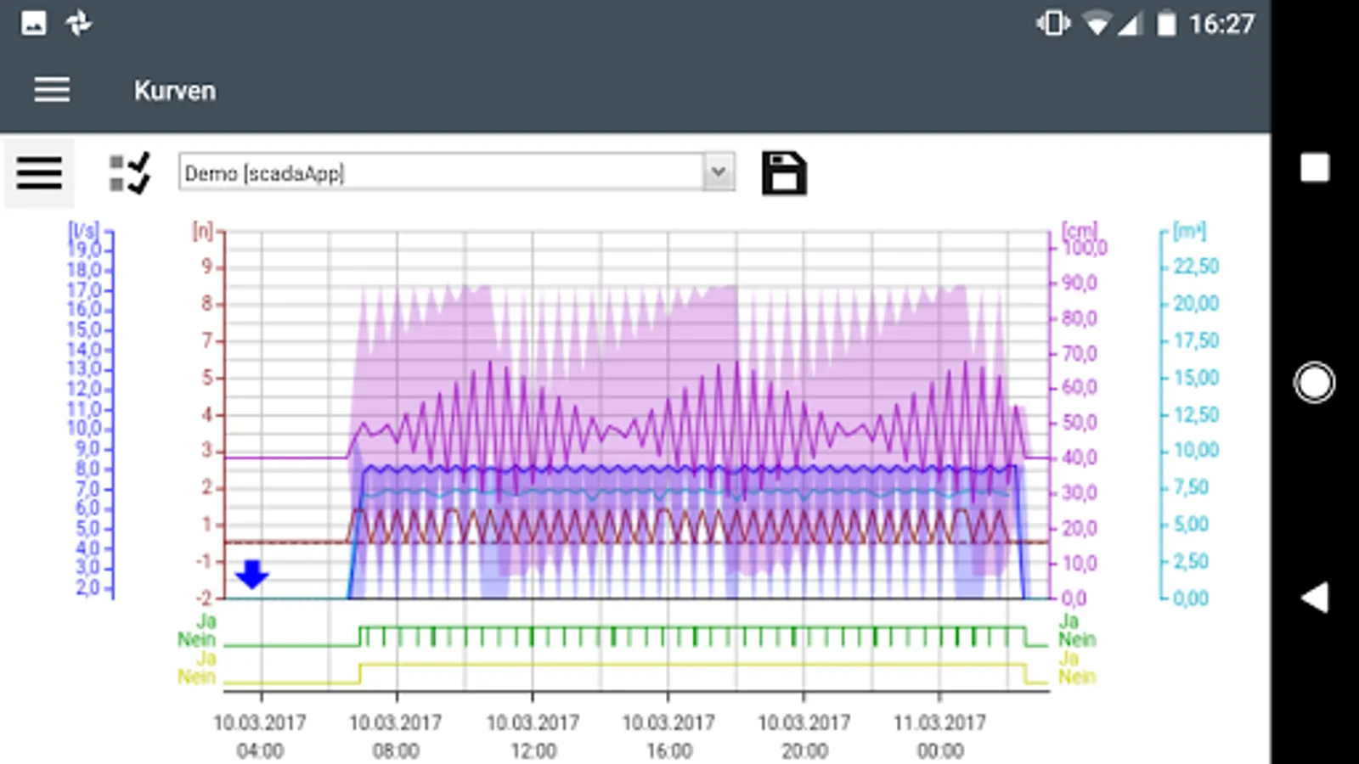Tap the 10.03.2017 12:00 time axis label
Screen dimensions: 1359x764
pos(533,736)
